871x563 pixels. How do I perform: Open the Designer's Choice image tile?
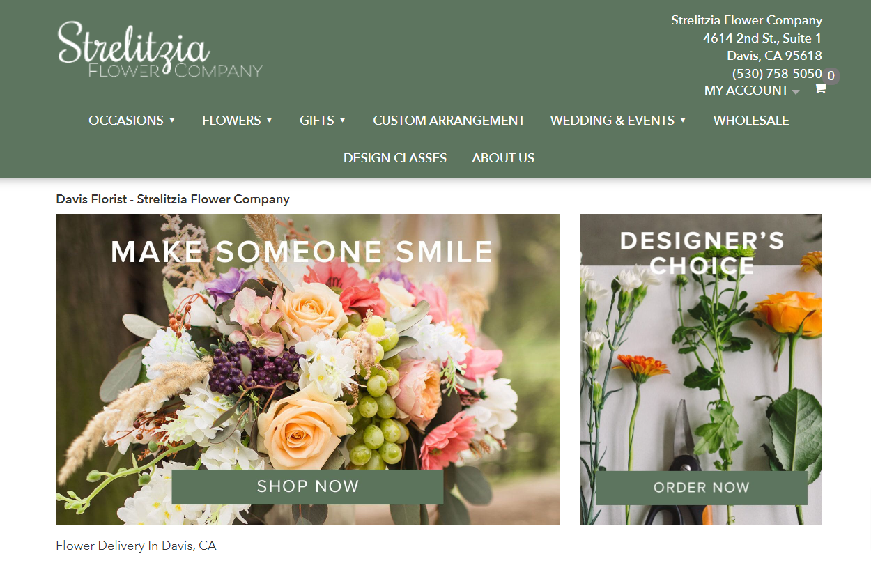pyautogui.click(x=701, y=369)
